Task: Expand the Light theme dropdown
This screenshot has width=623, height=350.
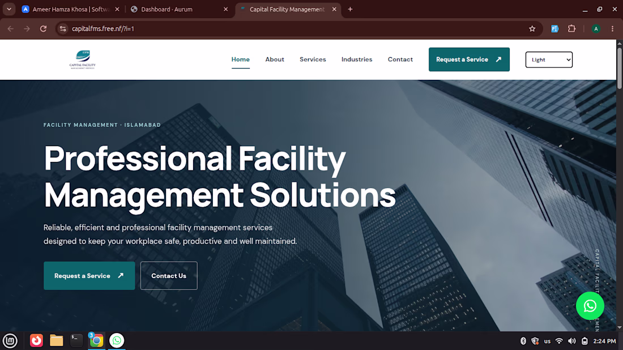Action: pyautogui.click(x=549, y=59)
